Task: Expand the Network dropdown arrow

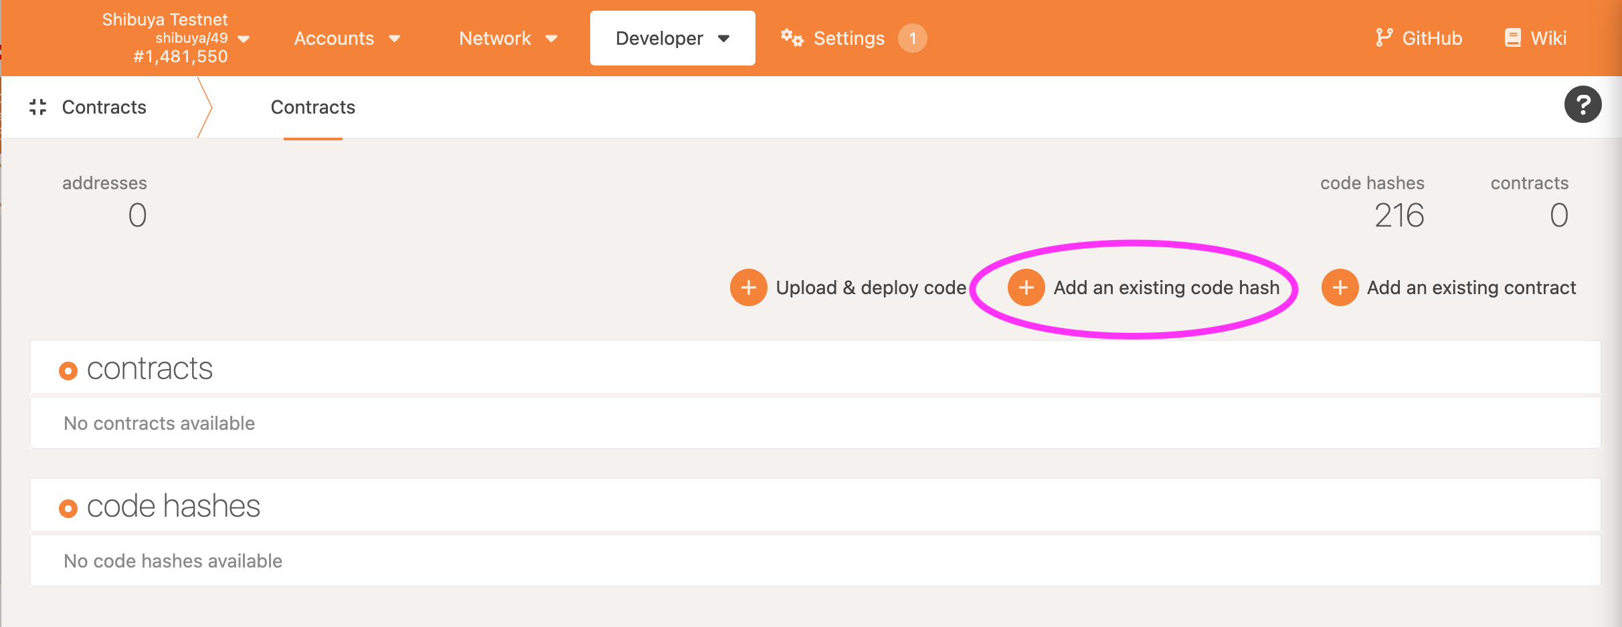Action: point(551,39)
